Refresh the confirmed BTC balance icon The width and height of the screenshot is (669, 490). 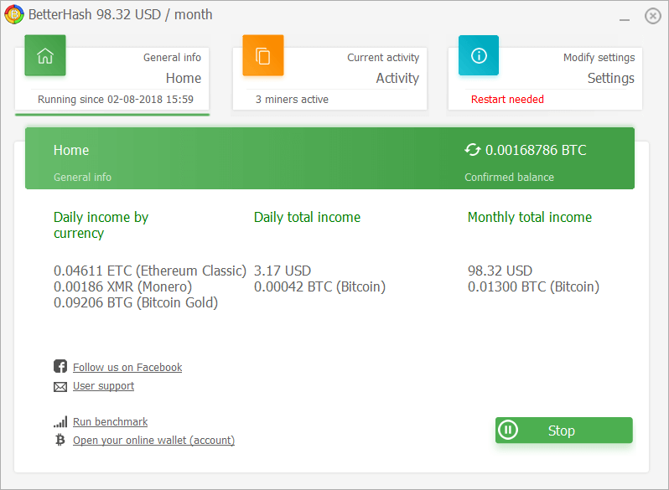(472, 150)
